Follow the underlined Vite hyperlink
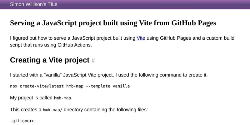 click(141, 38)
